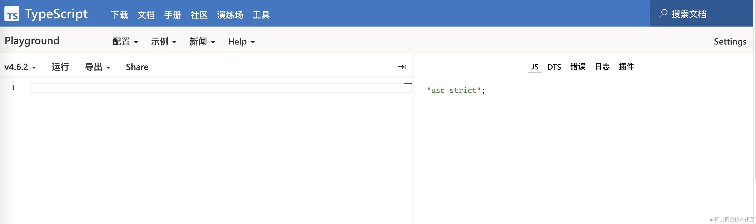Collapse sidebar with the arrow icon
The width and height of the screenshot is (756, 224).
pyautogui.click(x=402, y=67)
